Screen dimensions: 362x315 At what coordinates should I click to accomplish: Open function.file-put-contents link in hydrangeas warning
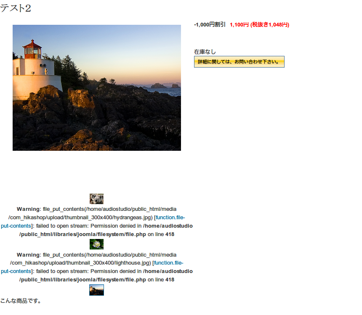93,222
